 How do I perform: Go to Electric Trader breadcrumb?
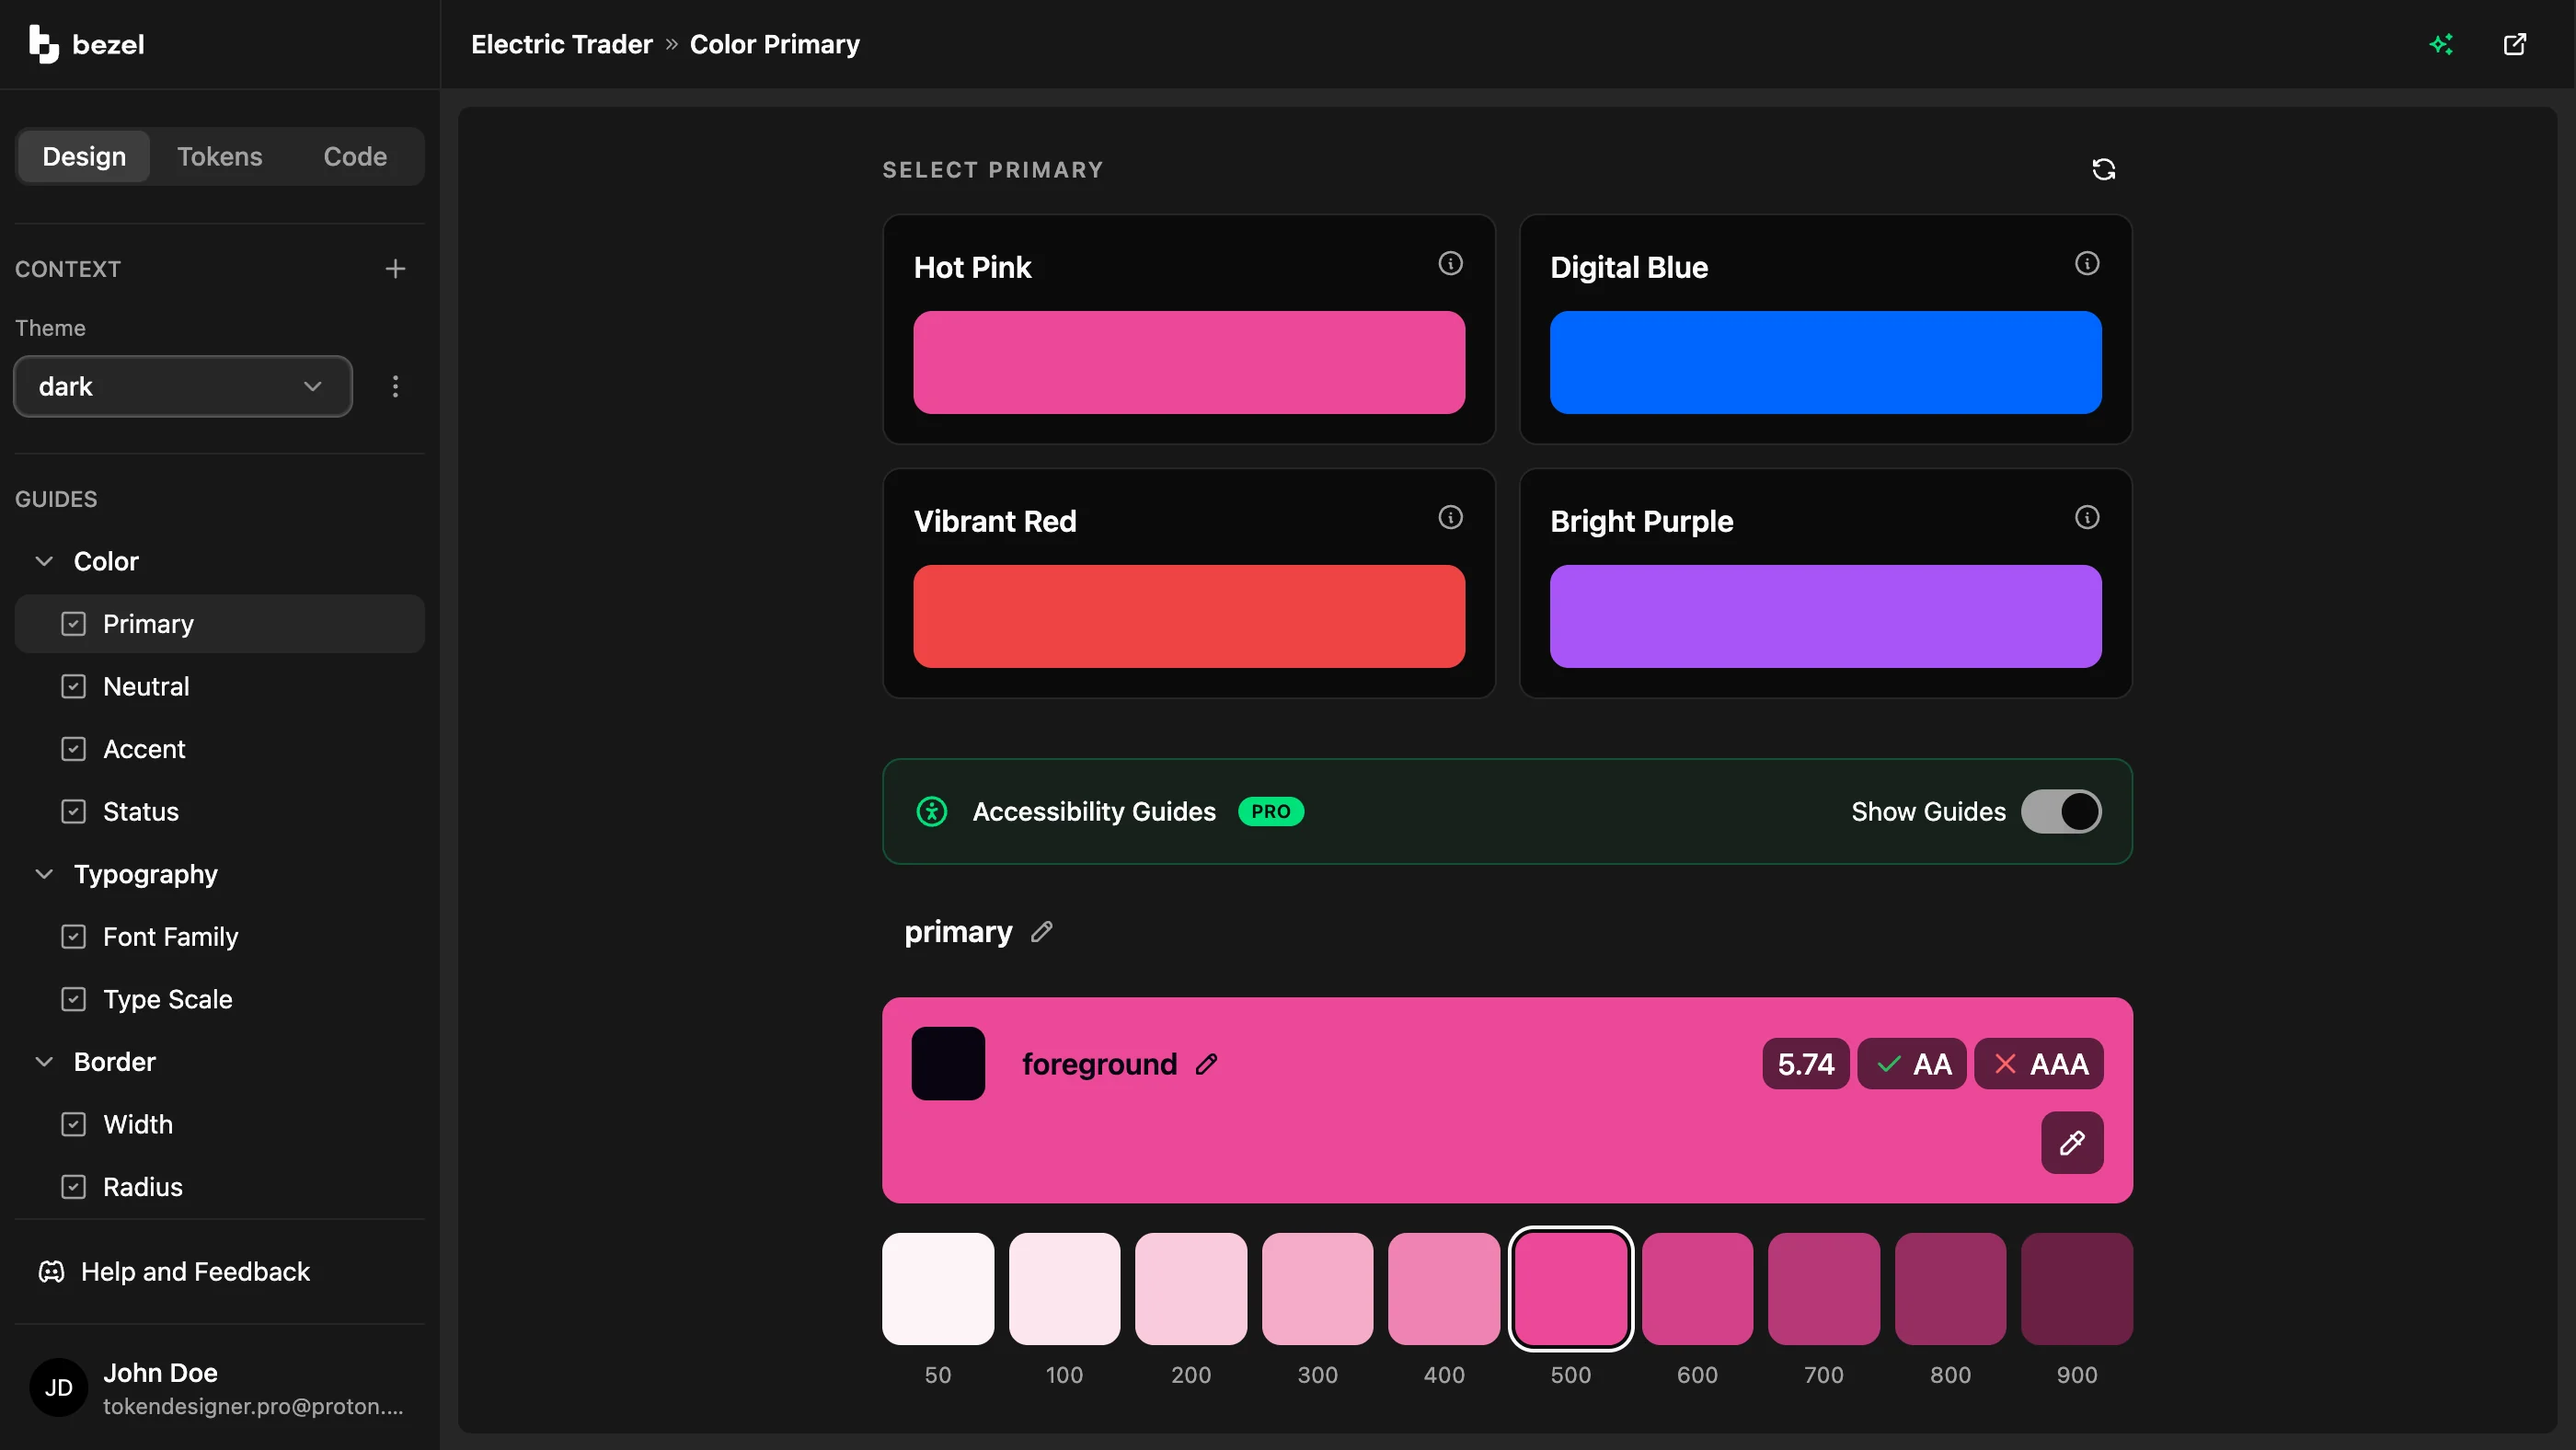561,44
